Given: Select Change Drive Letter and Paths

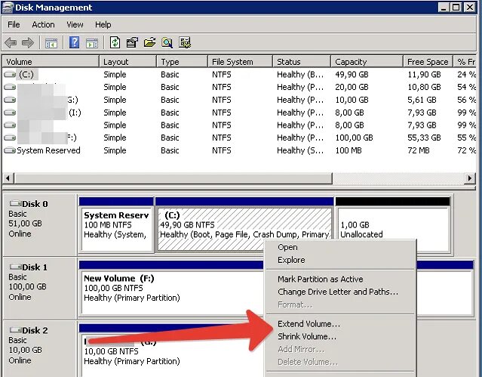Looking at the screenshot, I should coord(340,292).
